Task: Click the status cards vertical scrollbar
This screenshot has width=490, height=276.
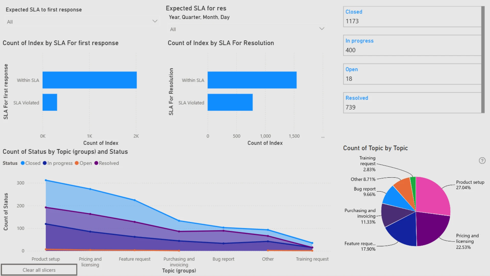Action: [x=483, y=60]
